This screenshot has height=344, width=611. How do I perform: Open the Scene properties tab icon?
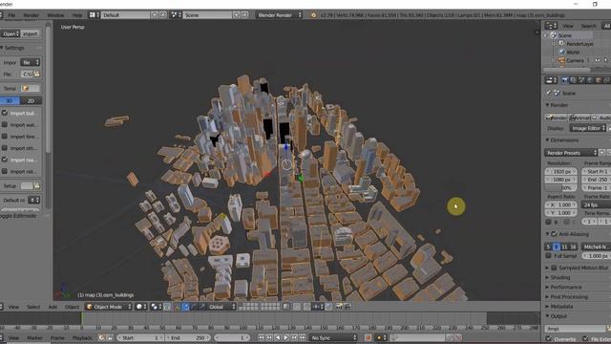[581, 80]
